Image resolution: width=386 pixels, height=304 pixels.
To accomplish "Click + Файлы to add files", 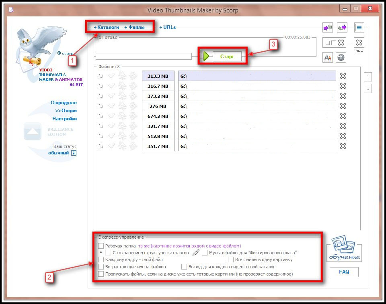I will tap(134, 27).
